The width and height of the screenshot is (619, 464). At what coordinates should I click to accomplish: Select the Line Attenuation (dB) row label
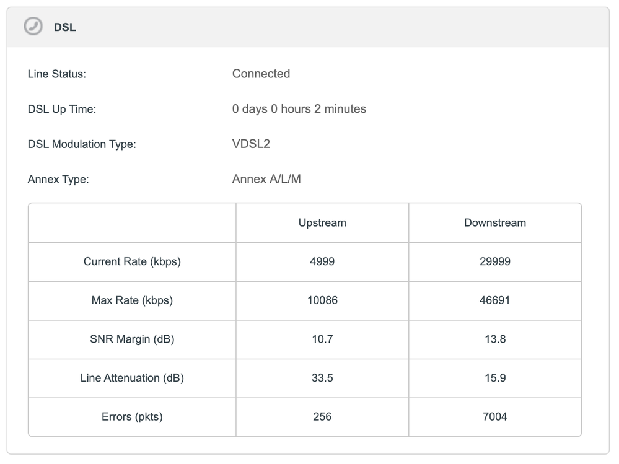(x=132, y=378)
